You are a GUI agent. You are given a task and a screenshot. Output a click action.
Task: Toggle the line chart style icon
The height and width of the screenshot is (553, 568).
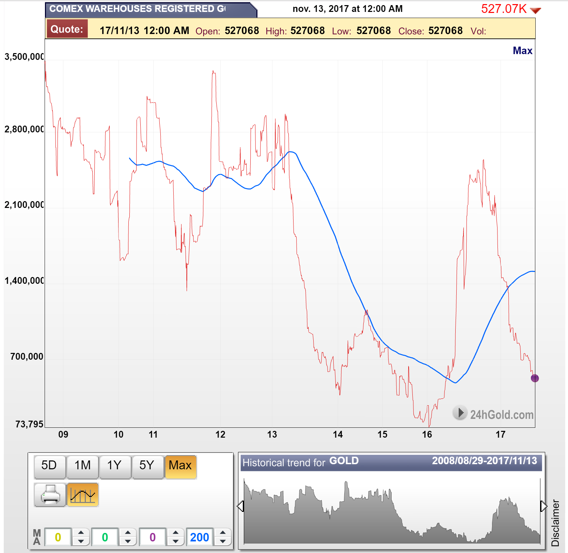pos(83,494)
